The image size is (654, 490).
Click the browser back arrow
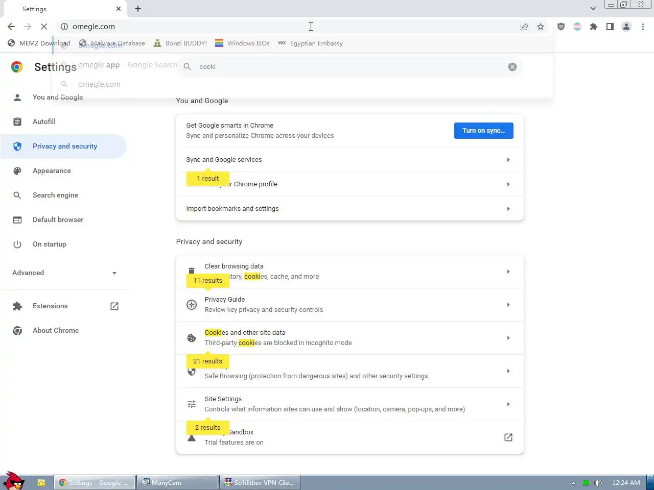click(x=11, y=27)
